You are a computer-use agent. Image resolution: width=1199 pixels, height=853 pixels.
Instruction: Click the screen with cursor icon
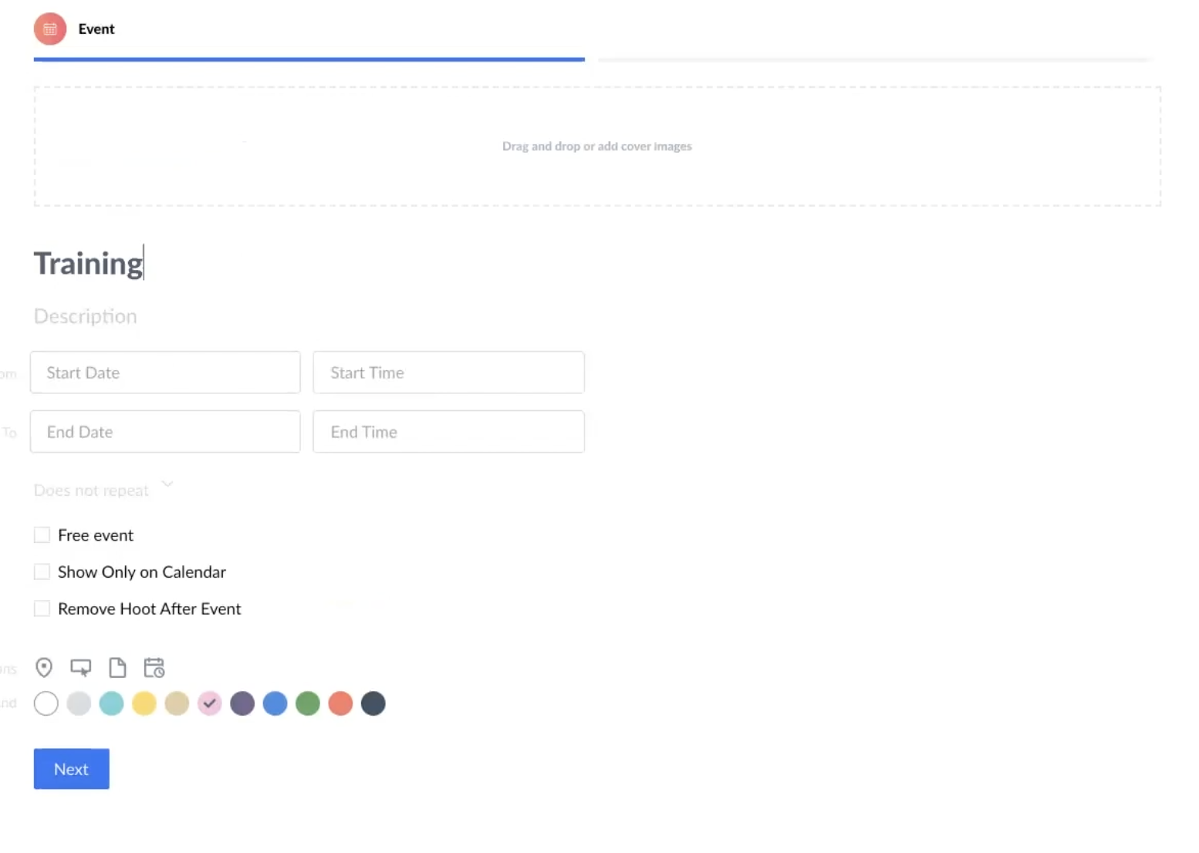point(81,667)
